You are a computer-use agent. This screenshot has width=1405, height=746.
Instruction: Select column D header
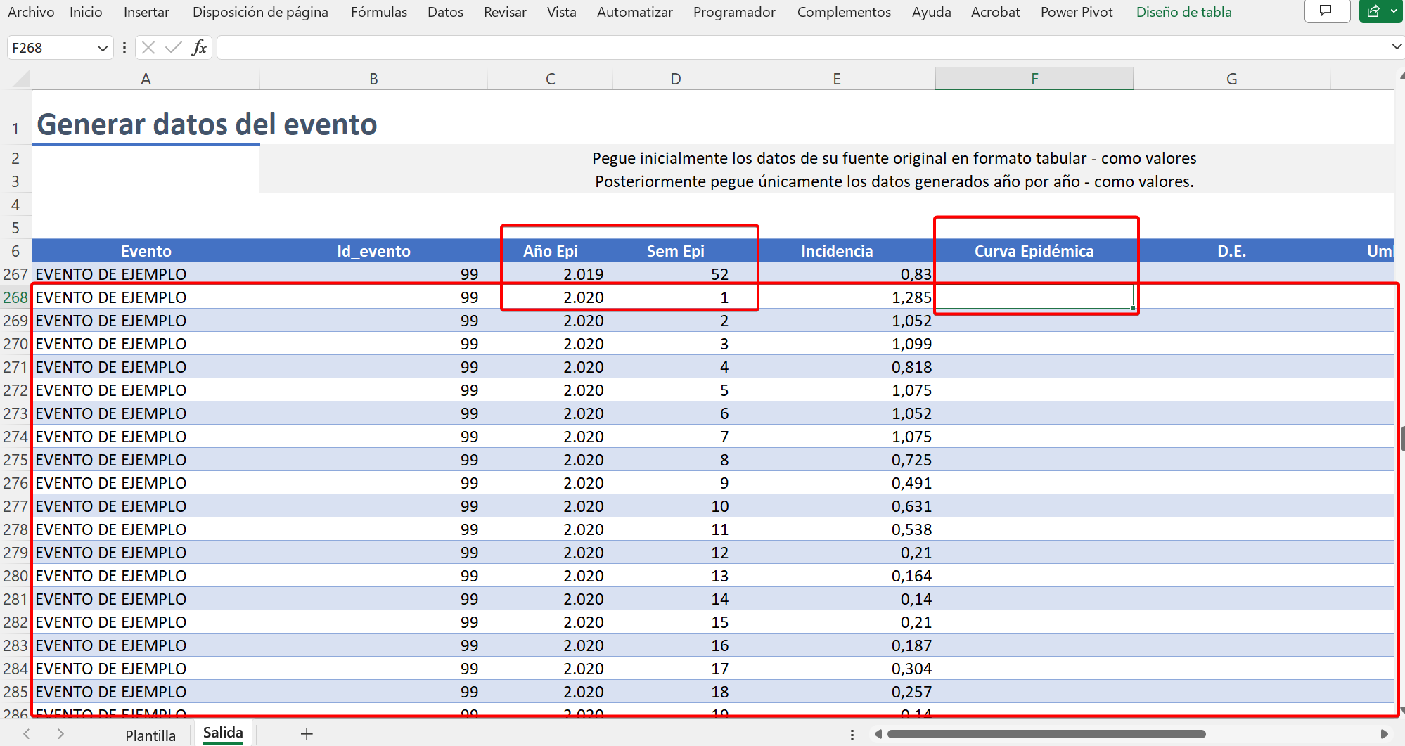tap(676, 79)
